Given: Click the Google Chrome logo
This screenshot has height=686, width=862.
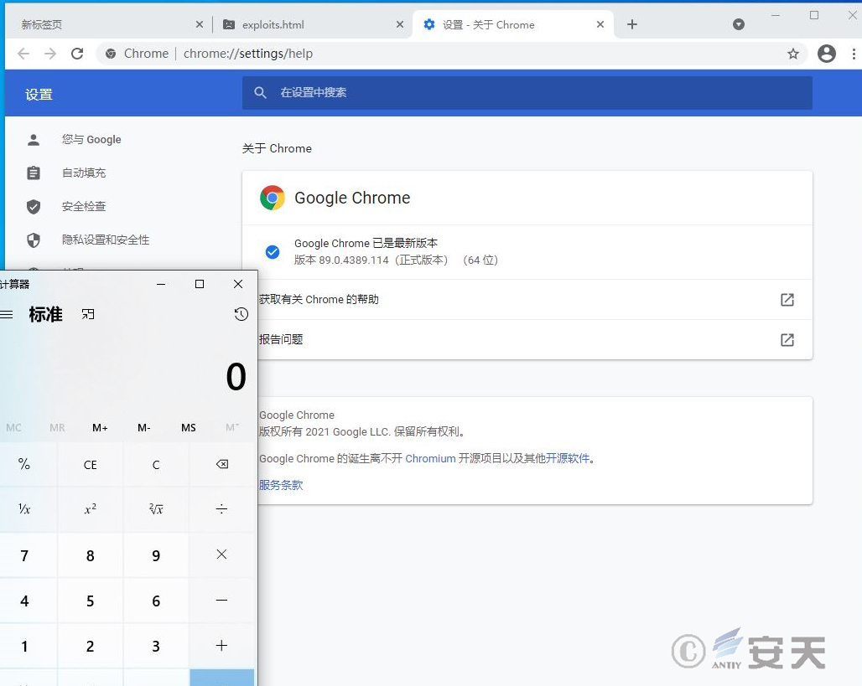Looking at the screenshot, I should point(273,198).
